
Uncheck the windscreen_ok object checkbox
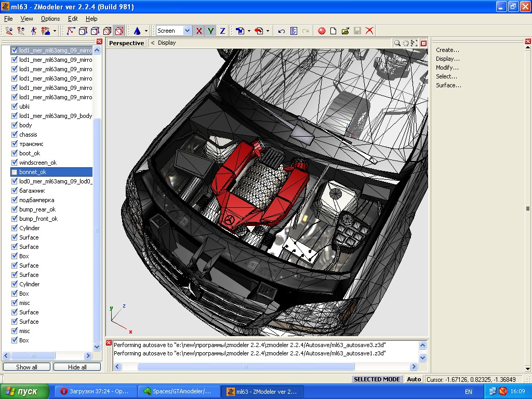point(15,163)
